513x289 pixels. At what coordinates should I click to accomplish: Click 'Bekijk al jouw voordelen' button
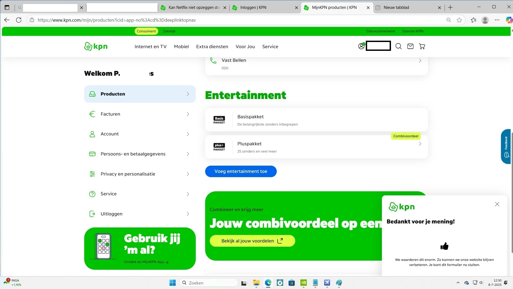pyautogui.click(x=252, y=241)
